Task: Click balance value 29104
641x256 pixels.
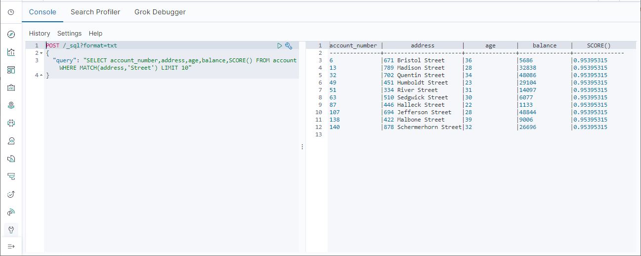Action: click(x=527, y=83)
